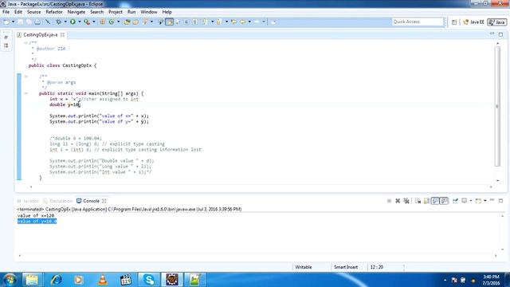
Task: Toggle the Mark Occurrences toolbar button
Action: (x=170, y=22)
